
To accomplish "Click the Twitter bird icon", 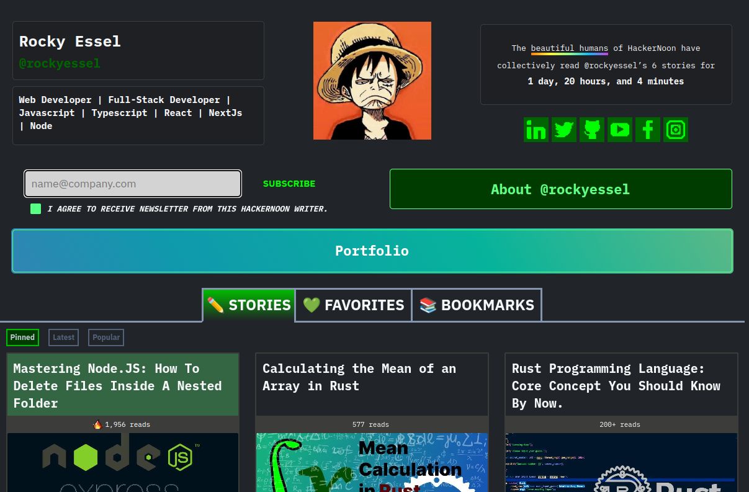I will point(563,130).
